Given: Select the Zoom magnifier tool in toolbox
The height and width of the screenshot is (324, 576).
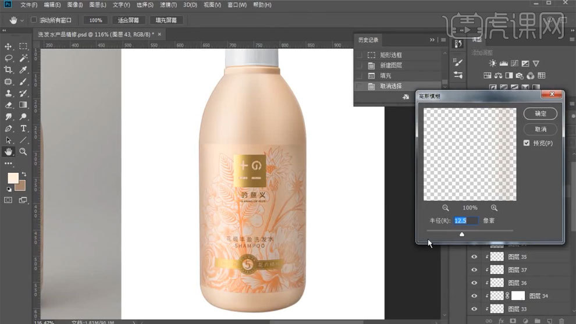Looking at the screenshot, I should tap(23, 152).
